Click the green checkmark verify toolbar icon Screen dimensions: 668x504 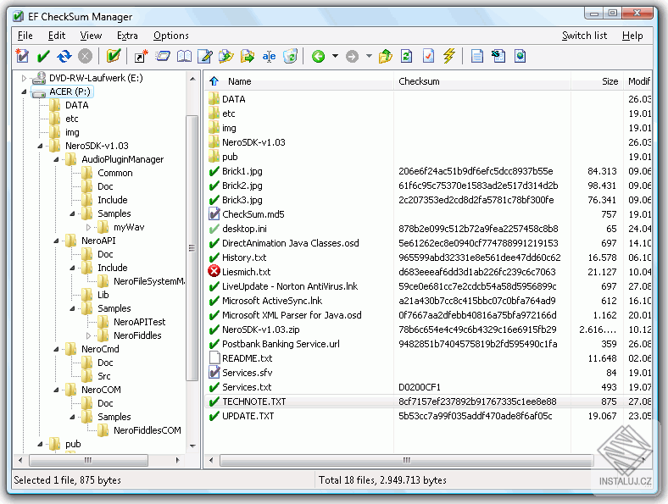43,56
